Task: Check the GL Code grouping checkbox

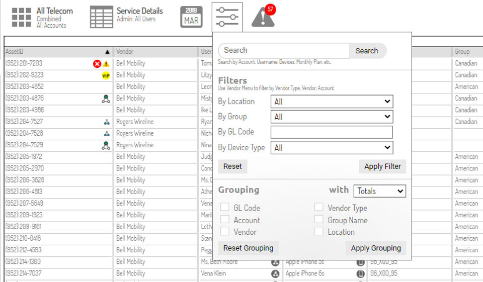Action: click(x=225, y=207)
